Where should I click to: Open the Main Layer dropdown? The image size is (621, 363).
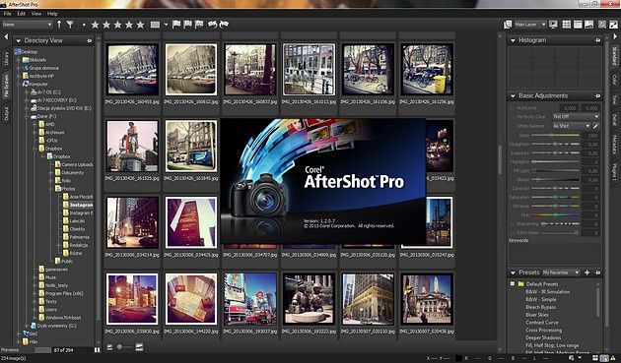[530, 25]
